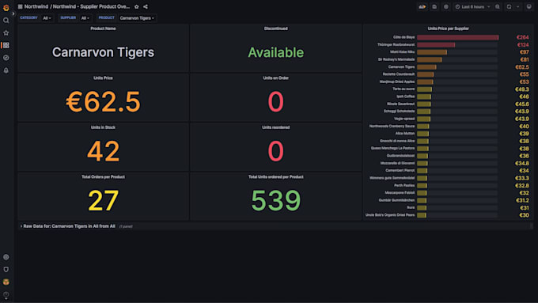
Task: Click the Camembert Pierrot label
Action: click(x=400, y=171)
